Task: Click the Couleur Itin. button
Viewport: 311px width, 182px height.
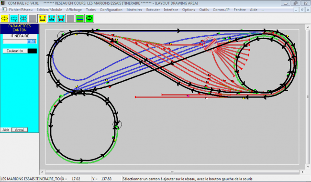Action: [15, 51]
